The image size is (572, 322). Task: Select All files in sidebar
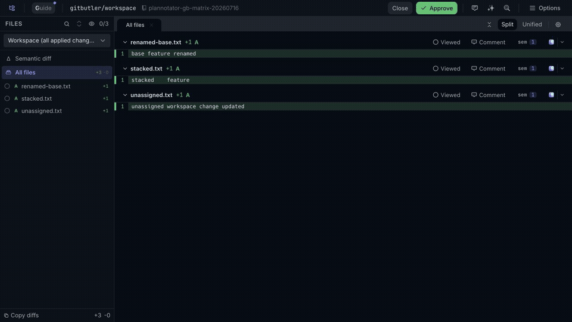pyautogui.click(x=57, y=72)
